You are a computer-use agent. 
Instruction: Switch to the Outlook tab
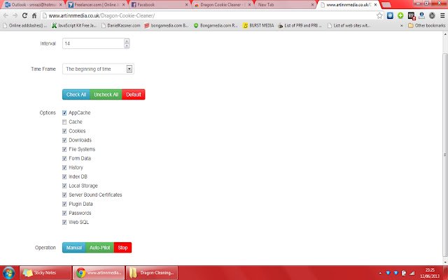coord(33,5)
